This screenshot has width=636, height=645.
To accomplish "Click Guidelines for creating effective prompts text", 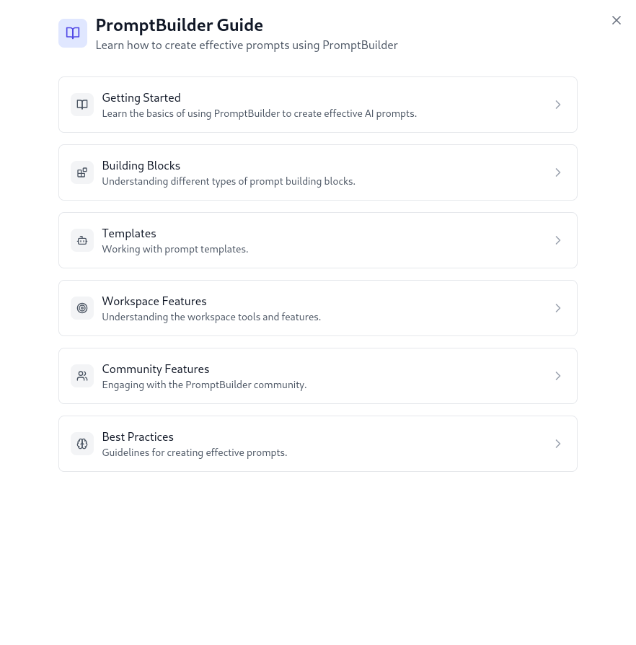I will coord(195,453).
